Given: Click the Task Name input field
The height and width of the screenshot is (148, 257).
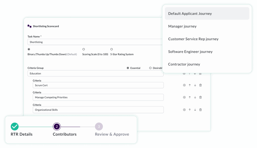Looking at the screenshot, I should [95, 42].
